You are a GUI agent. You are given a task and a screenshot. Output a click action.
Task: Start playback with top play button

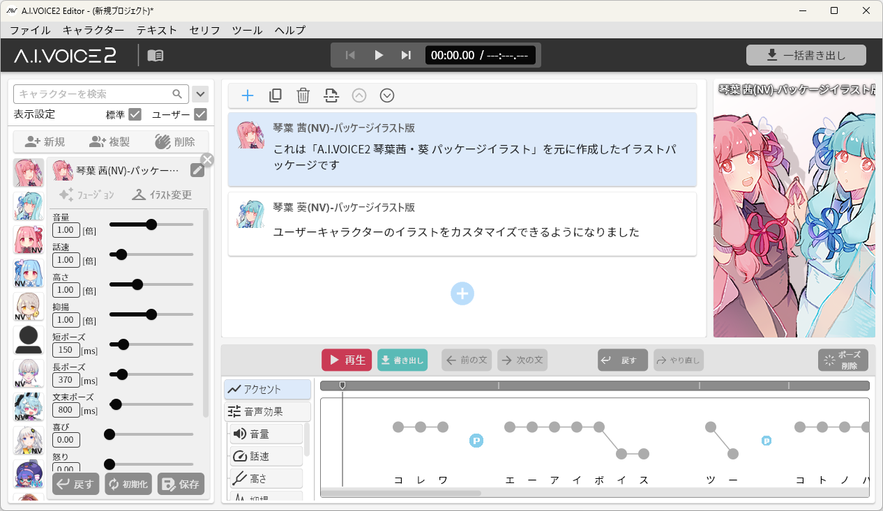tap(379, 55)
